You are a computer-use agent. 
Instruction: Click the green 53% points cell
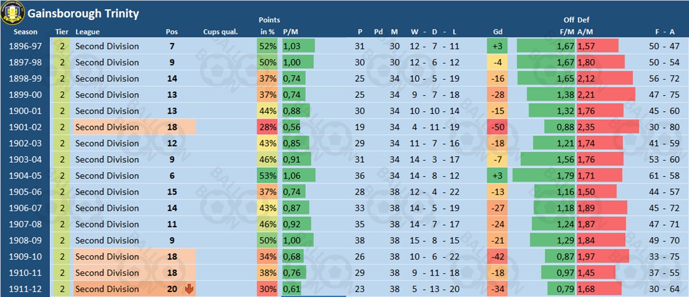pyautogui.click(x=267, y=175)
